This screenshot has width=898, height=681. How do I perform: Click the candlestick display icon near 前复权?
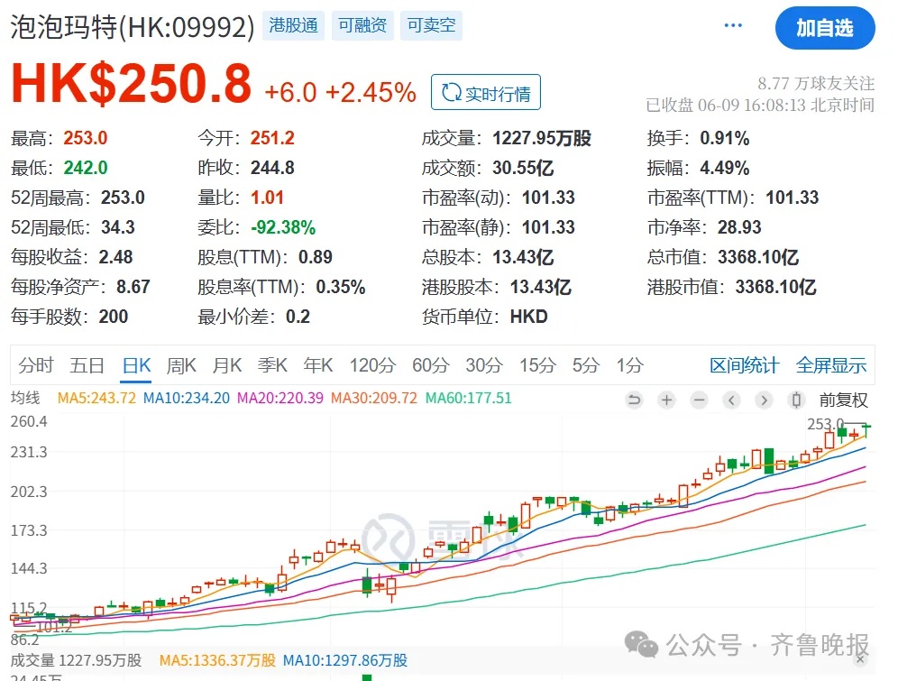click(796, 400)
